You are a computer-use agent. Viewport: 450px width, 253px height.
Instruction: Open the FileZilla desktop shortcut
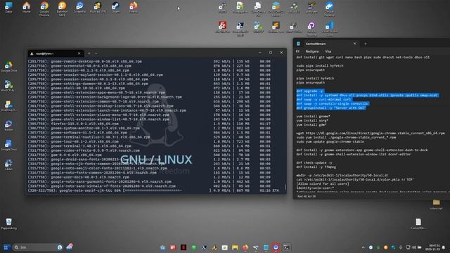[222, 27]
